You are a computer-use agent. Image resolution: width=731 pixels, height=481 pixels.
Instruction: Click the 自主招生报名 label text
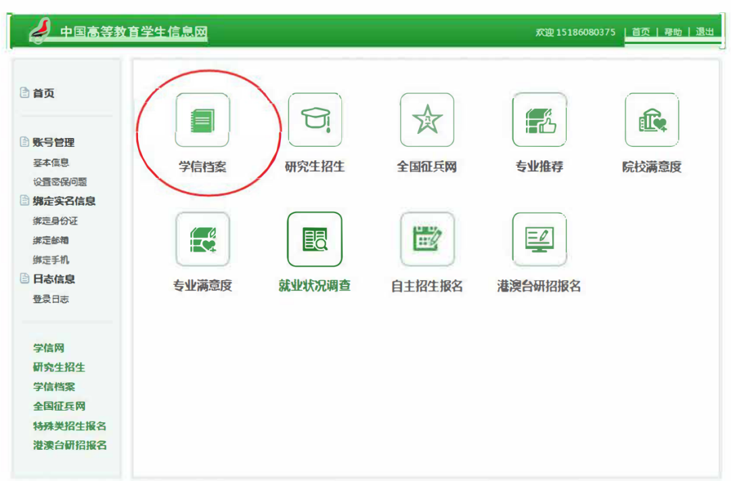click(426, 285)
